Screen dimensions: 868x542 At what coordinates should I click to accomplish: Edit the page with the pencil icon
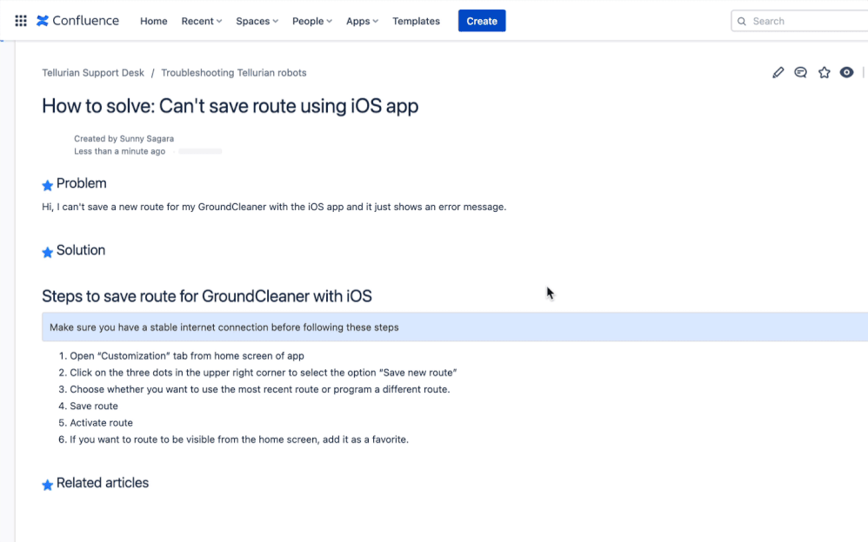pos(778,72)
